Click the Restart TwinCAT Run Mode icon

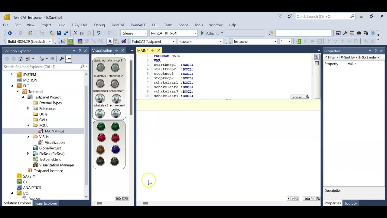click(70, 41)
